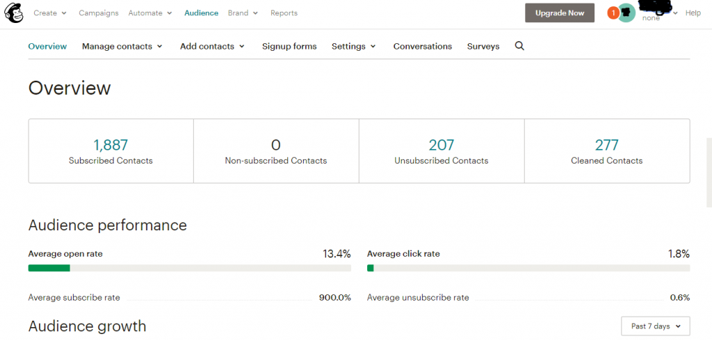
Task: Click the teal account avatar
Action: pos(626,13)
